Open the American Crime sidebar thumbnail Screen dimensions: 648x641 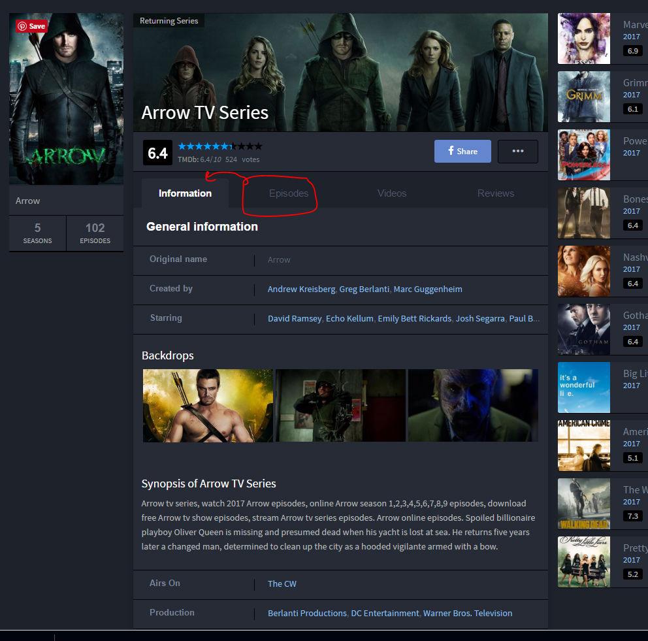[x=583, y=446]
